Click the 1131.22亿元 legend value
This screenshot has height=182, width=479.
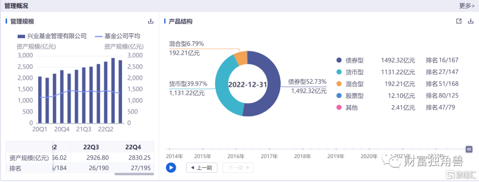[398, 72]
